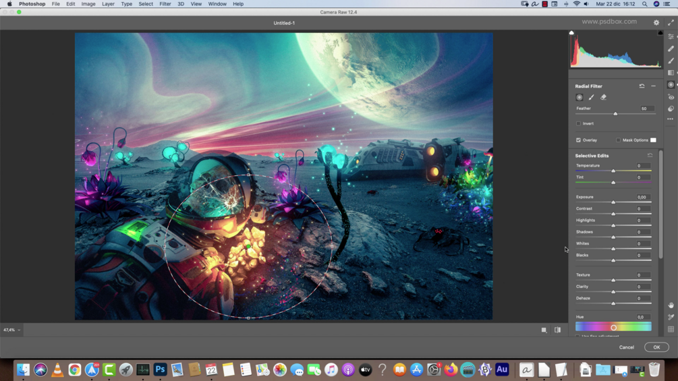Select the Graduated Filter tool

(671, 73)
